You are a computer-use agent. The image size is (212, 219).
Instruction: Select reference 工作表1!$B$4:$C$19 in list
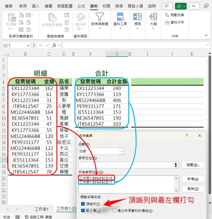[x=97, y=178]
